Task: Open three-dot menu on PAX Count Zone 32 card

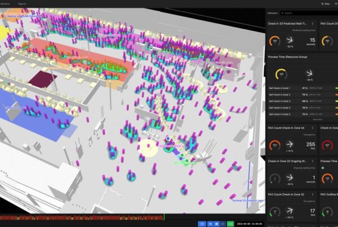Action: [x=313, y=194]
